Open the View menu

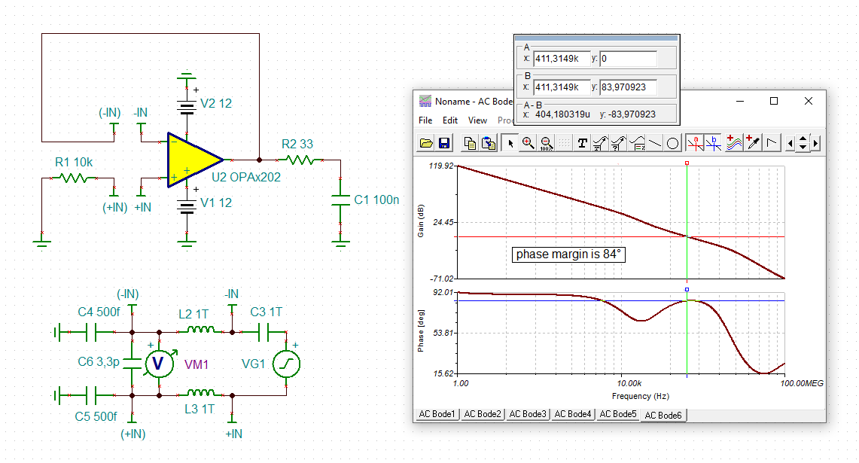coord(477,120)
